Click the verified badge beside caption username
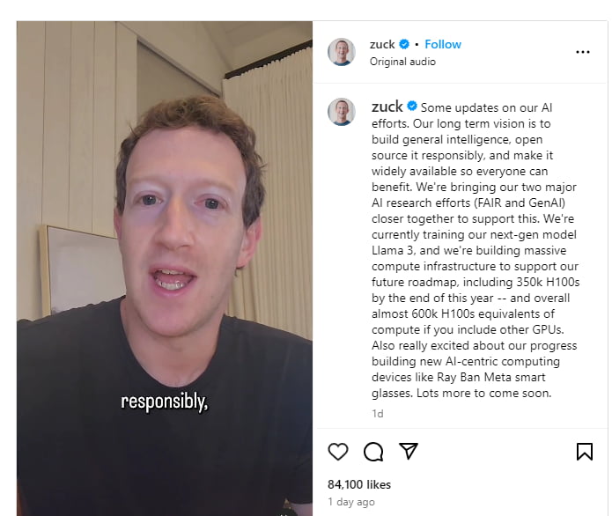 (412, 106)
